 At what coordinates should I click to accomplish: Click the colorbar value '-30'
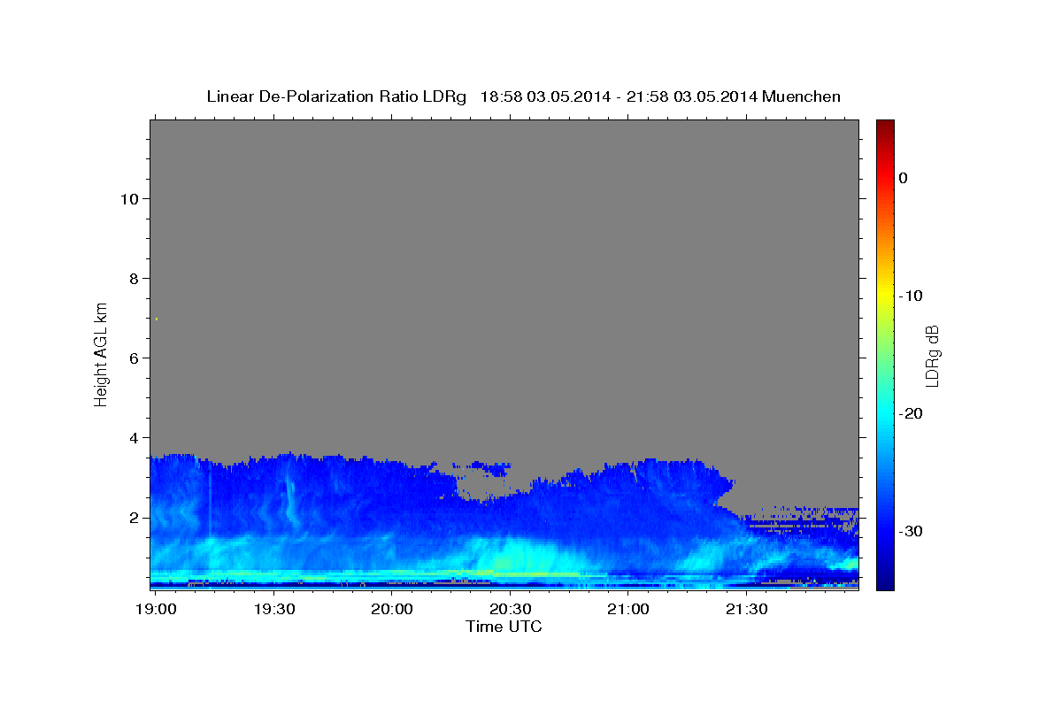click(911, 531)
